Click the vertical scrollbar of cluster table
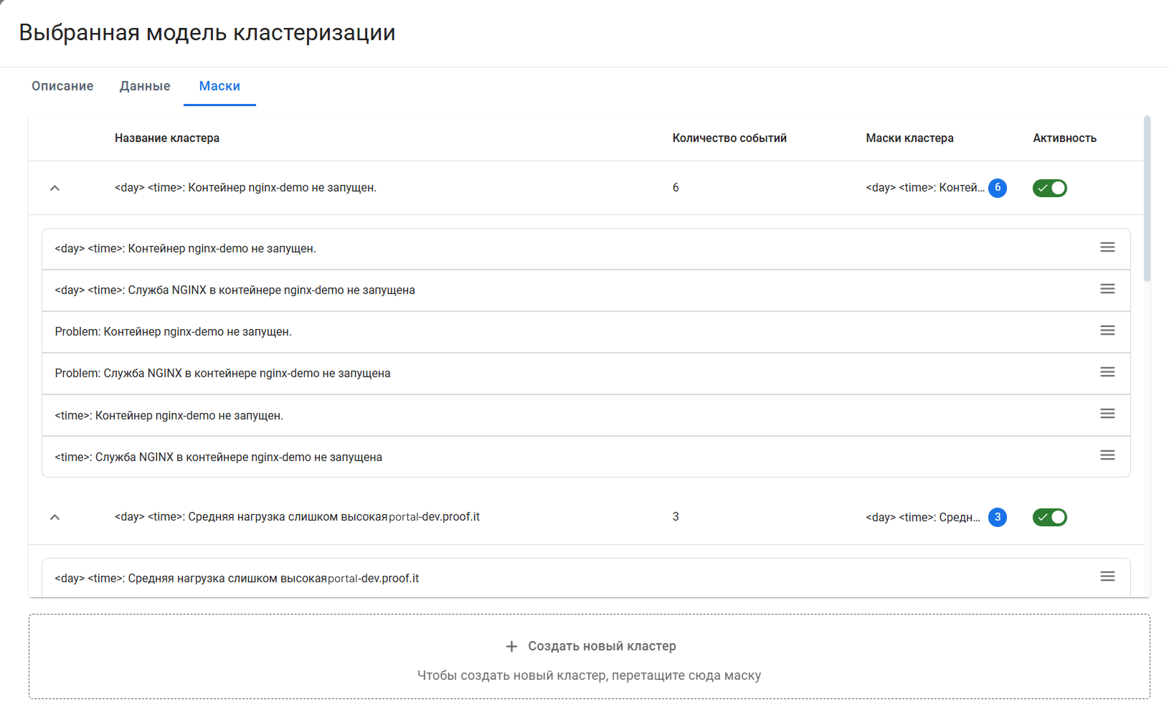The image size is (1169, 707). (x=1147, y=199)
